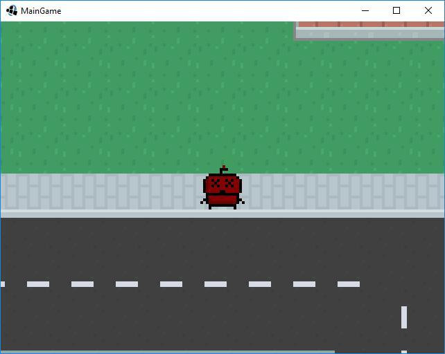The height and width of the screenshot is (354, 445).
Task: Click the MainGame window icon in title bar
Action: [12, 11]
